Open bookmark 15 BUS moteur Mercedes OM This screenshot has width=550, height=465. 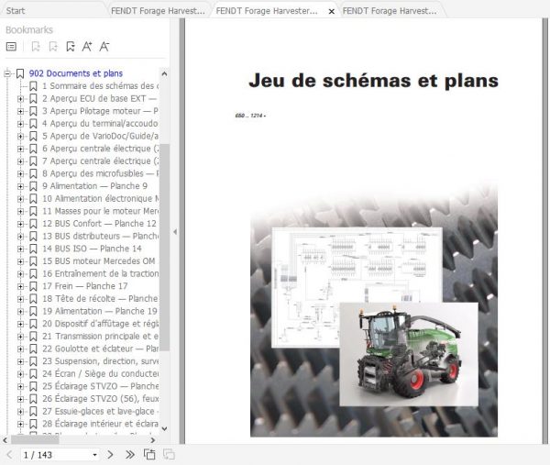click(x=99, y=261)
